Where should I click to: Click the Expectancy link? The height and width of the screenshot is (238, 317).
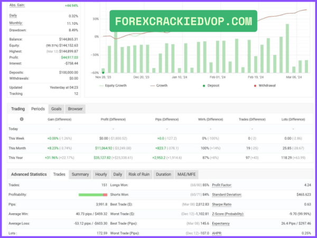[221, 223]
